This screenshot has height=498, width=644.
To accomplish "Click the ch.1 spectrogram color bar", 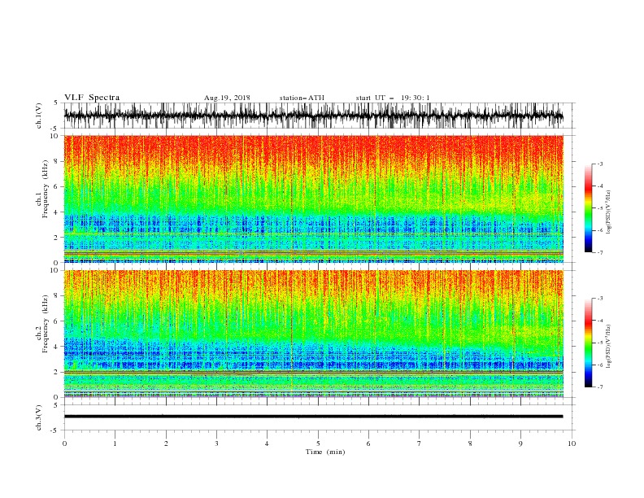I will tap(588, 208).
